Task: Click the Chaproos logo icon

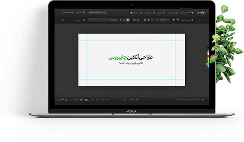Action: tap(201, 13)
